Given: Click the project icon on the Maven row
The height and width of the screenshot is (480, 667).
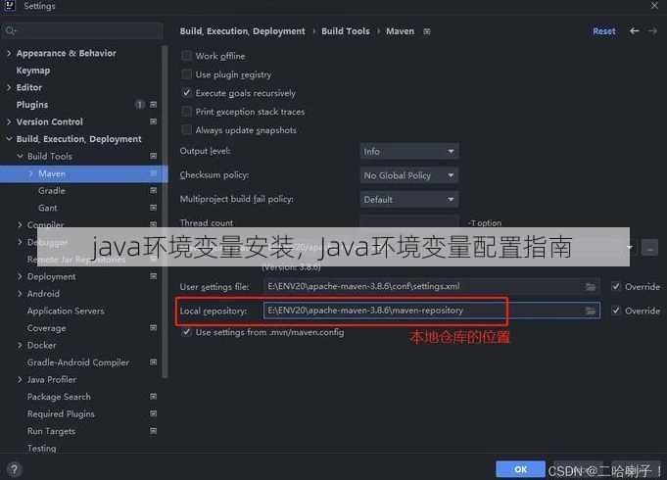Looking at the screenshot, I should 154,173.
